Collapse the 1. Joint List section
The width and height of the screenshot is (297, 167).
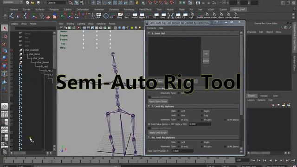click(x=149, y=33)
